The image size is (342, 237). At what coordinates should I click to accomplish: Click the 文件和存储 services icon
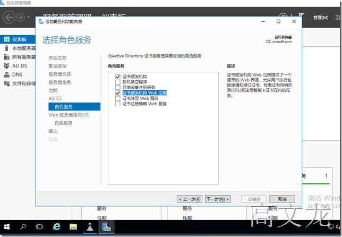7,83
